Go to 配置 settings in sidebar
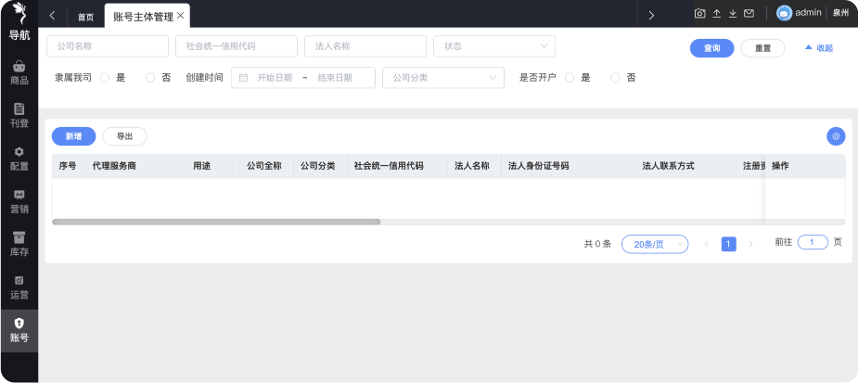858x383 pixels. [19, 158]
